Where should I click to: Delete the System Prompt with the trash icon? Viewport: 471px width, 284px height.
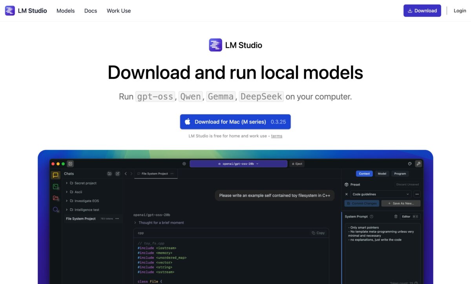tap(396, 217)
